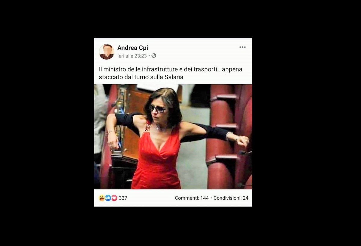361x246 pixels.
Task: Open 'Condivisioni: 24' shares link
Action: tap(231, 198)
